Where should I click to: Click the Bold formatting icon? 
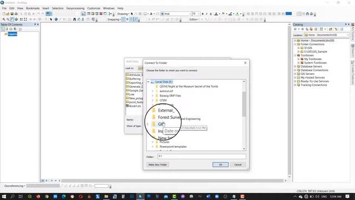pos(202,14)
